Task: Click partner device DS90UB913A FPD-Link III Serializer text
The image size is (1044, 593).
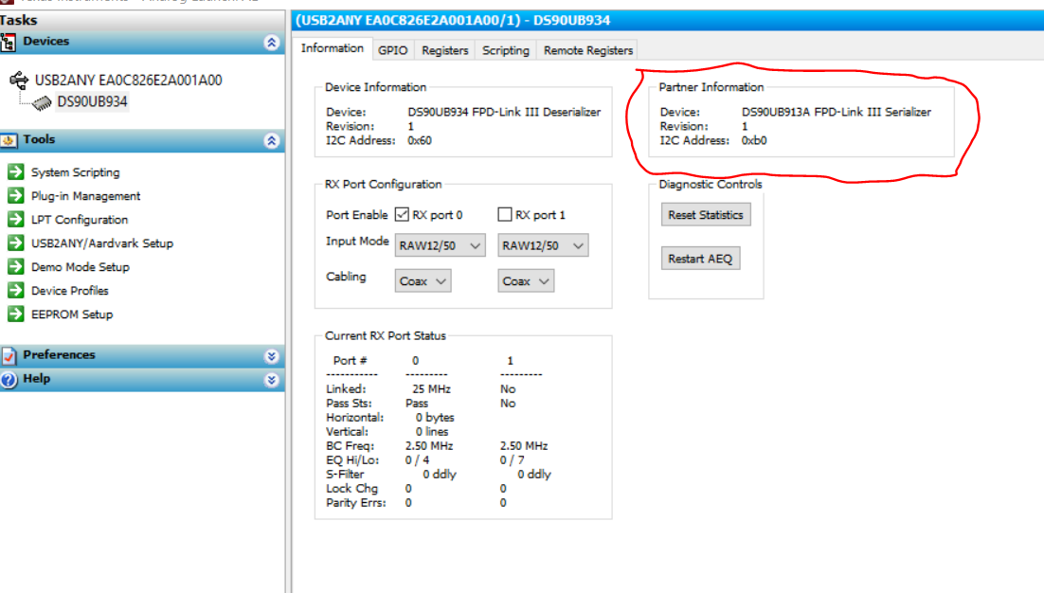Action: (x=837, y=112)
